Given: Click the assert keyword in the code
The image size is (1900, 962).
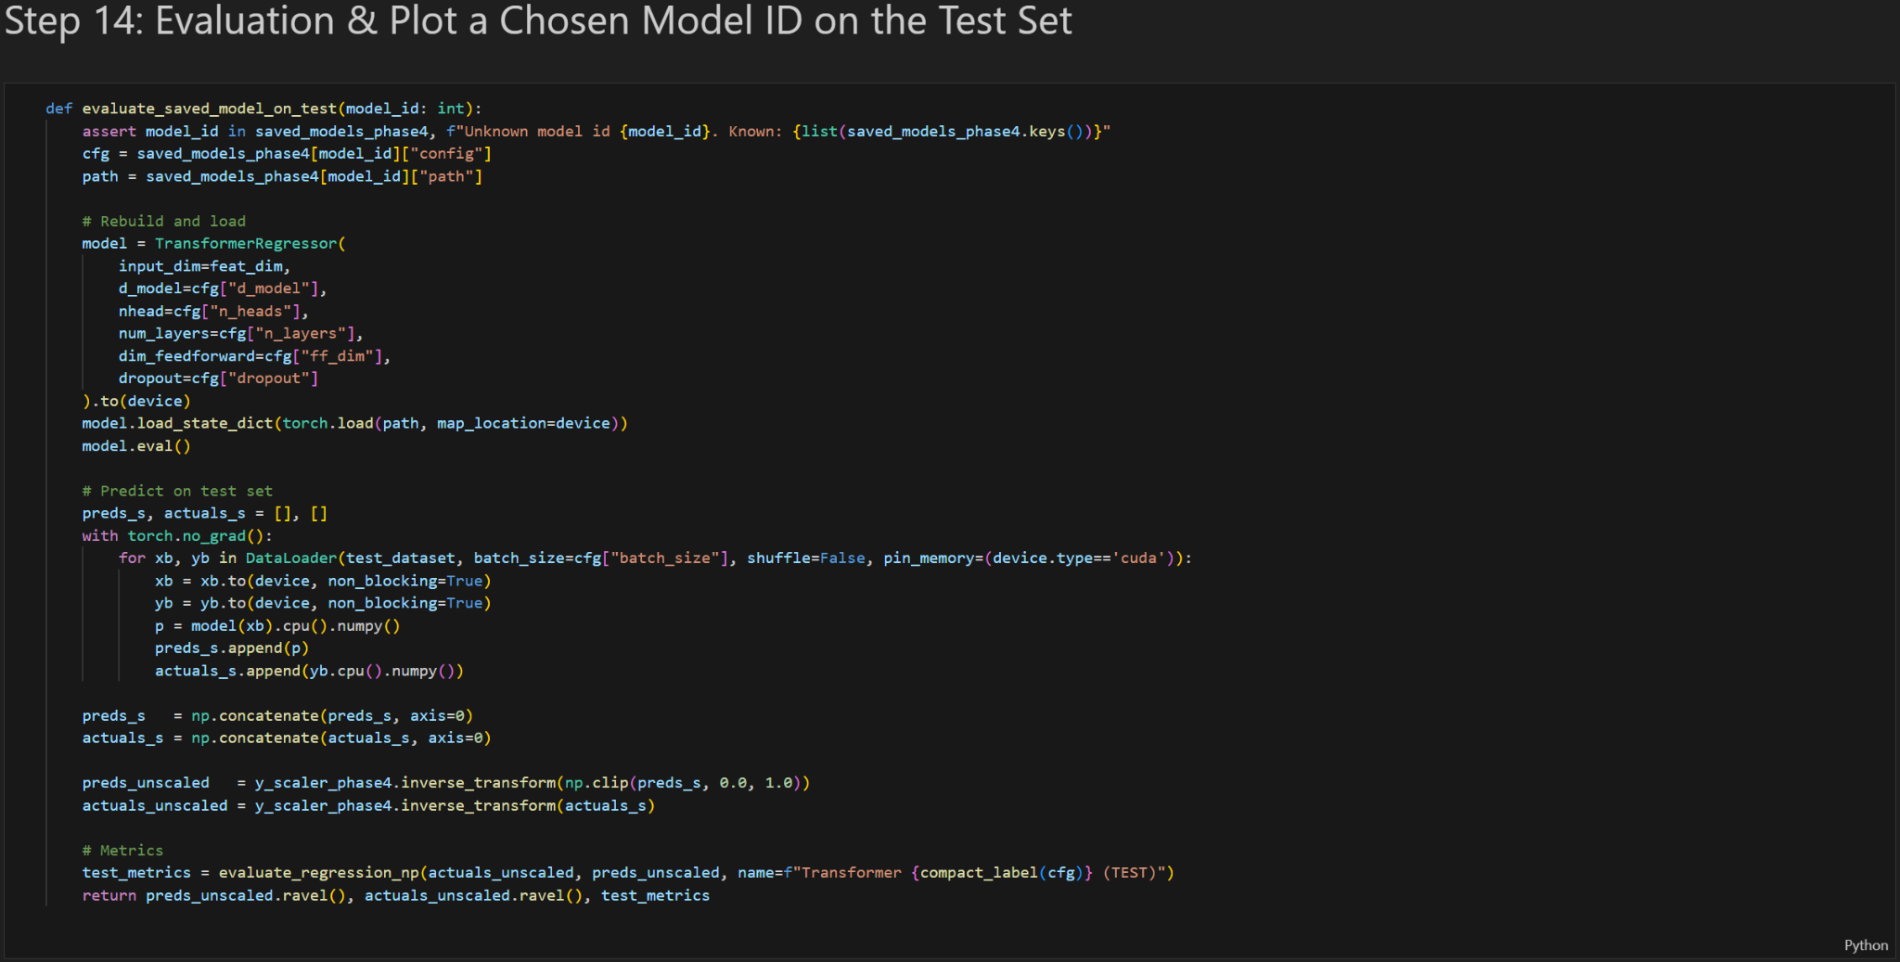Looking at the screenshot, I should pyautogui.click(x=109, y=132).
